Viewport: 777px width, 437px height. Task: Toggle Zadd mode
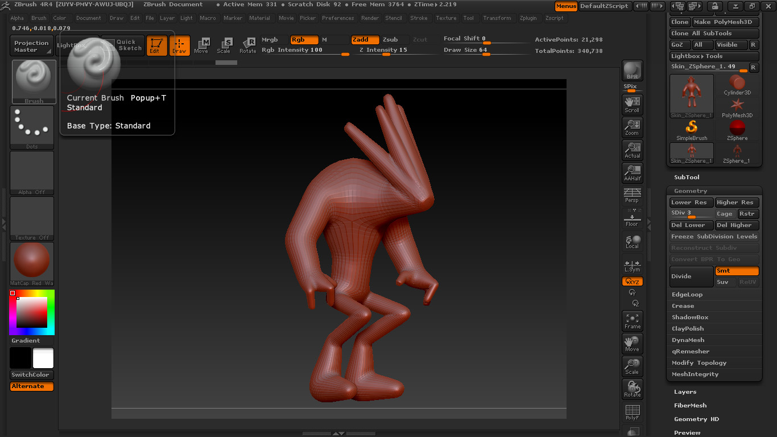pos(365,40)
